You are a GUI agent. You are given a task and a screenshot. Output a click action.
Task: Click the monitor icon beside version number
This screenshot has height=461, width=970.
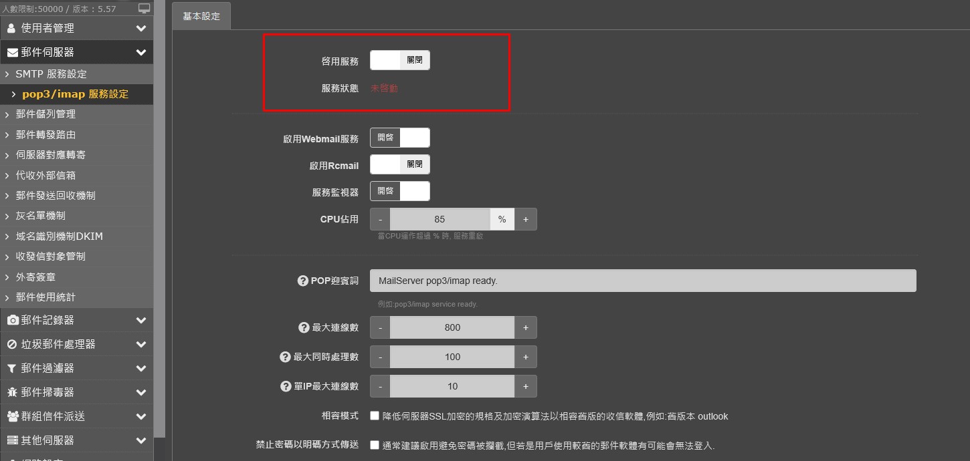coord(144,9)
